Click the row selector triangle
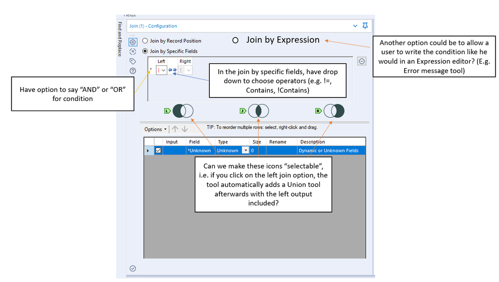The width and height of the screenshot is (499, 282). point(148,150)
